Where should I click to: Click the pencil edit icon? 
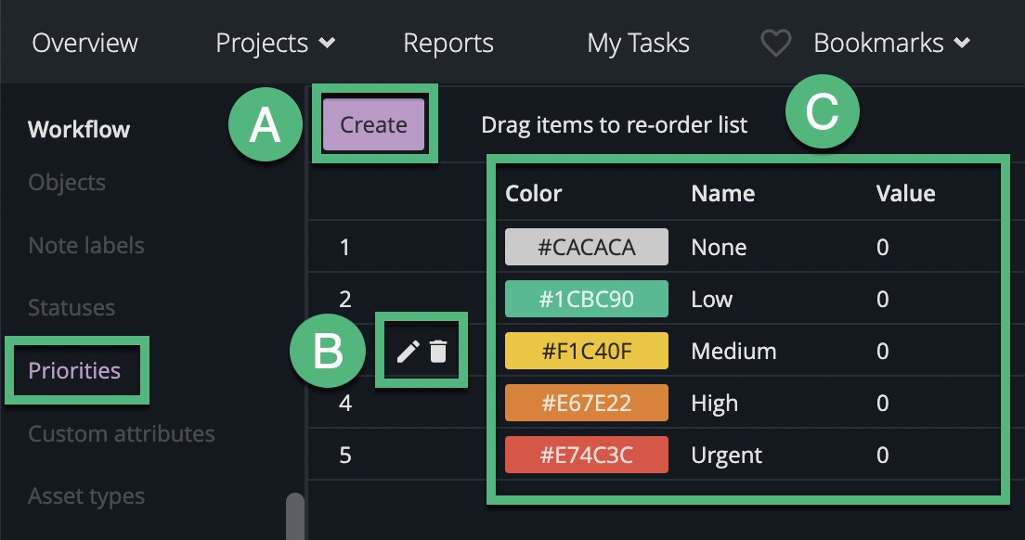pyautogui.click(x=408, y=351)
